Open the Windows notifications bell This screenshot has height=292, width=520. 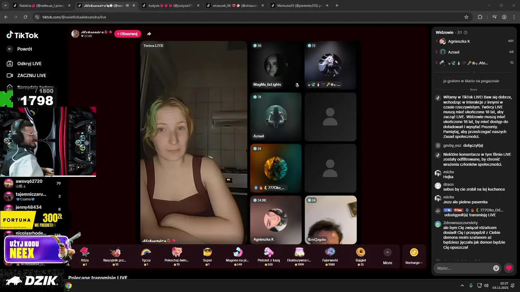pyautogui.click(x=513, y=286)
